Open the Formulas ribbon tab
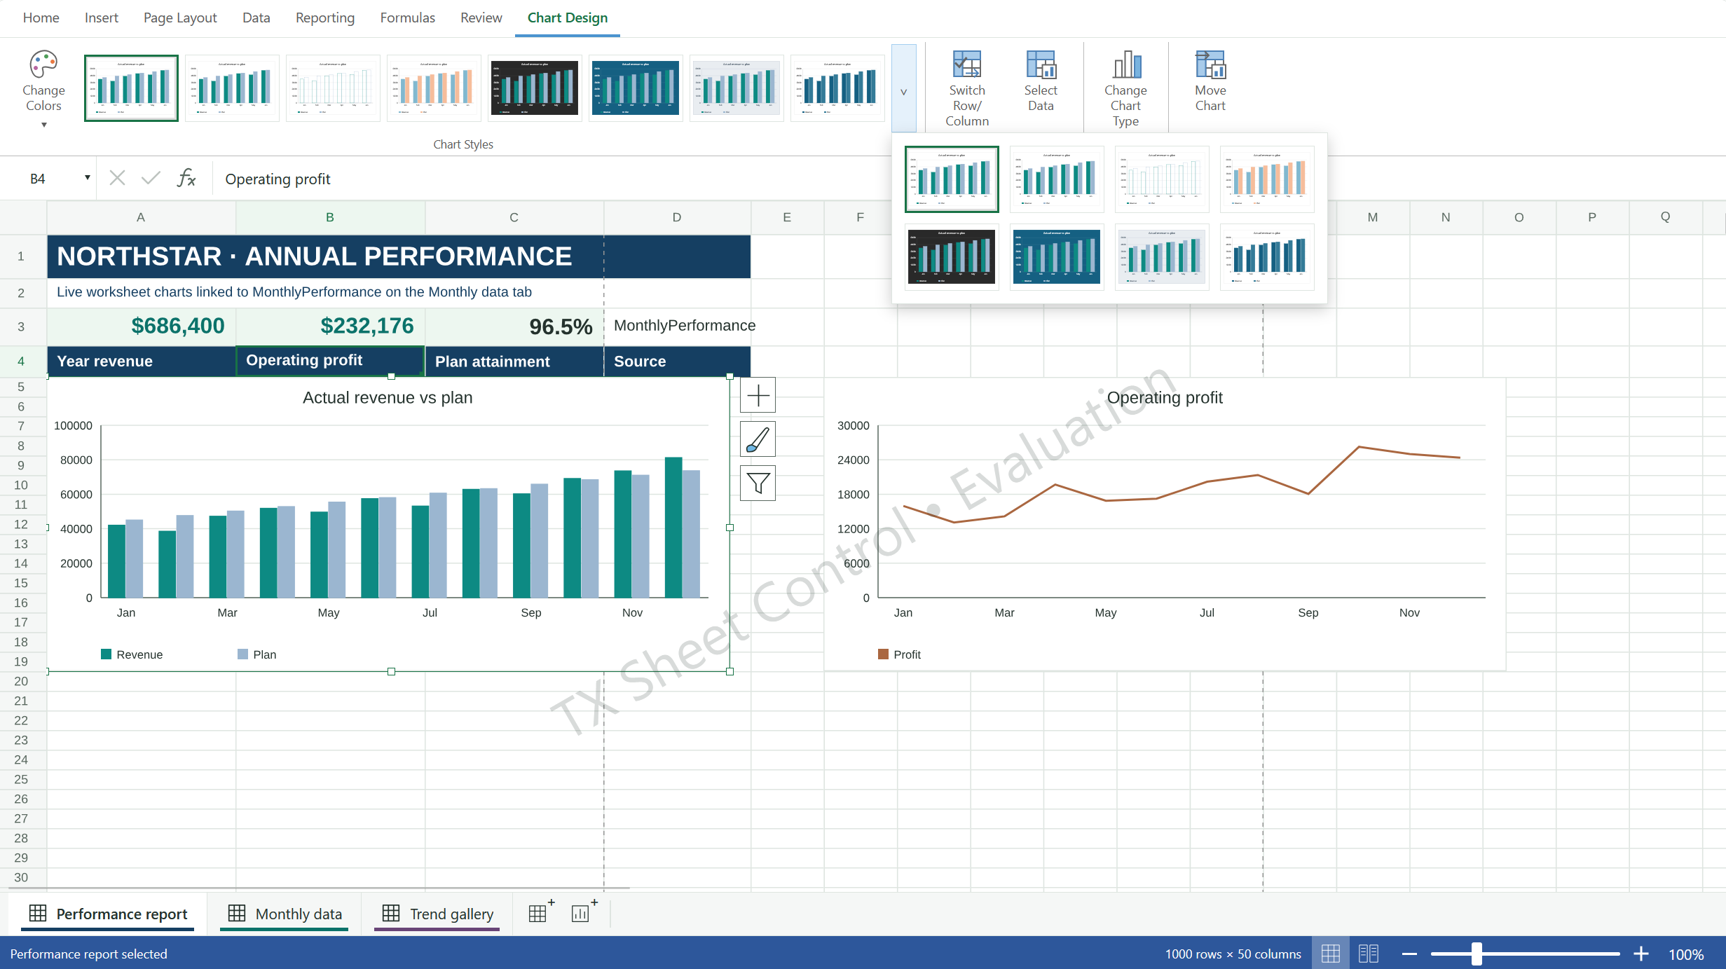This screenshot has width=1726, height=969. (407, 18)
